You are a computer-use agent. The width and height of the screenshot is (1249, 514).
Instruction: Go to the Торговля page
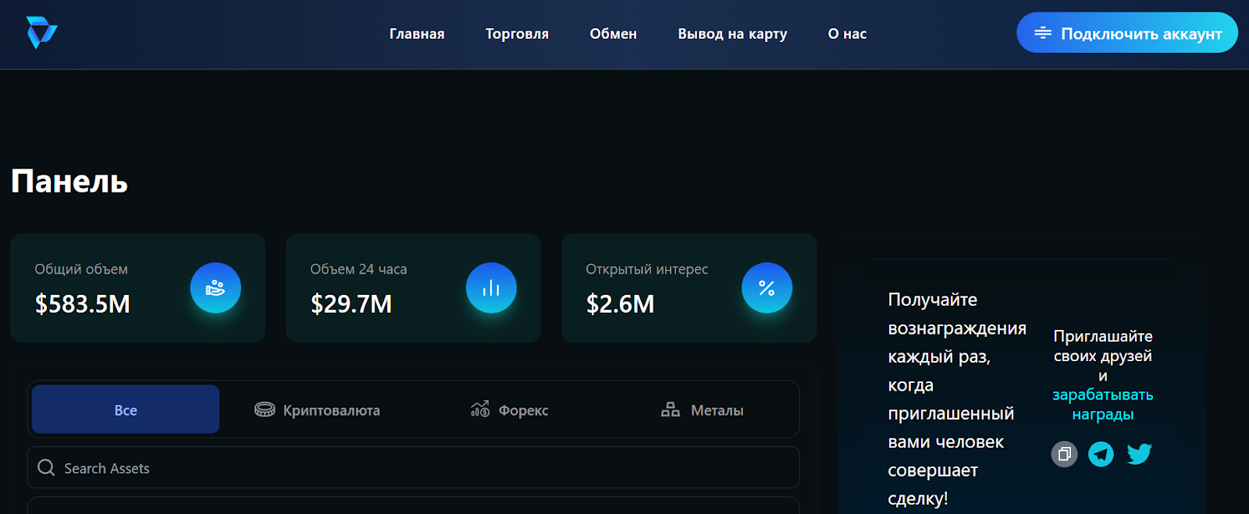pyautogui.click(x=517, y=34)
